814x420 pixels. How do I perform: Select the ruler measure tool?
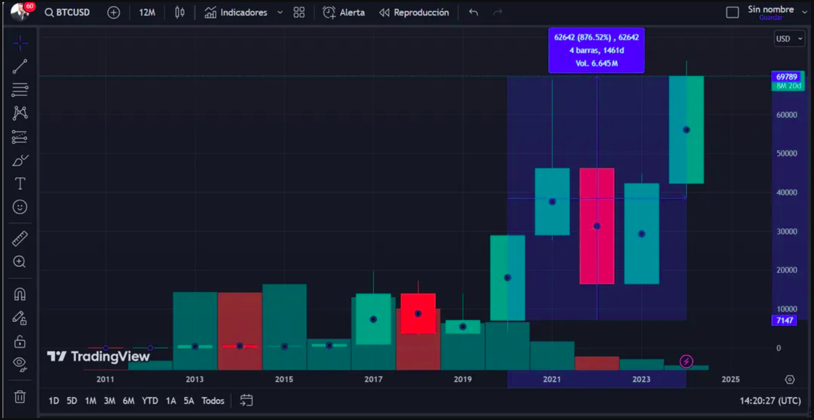click(x=20, y=239)
